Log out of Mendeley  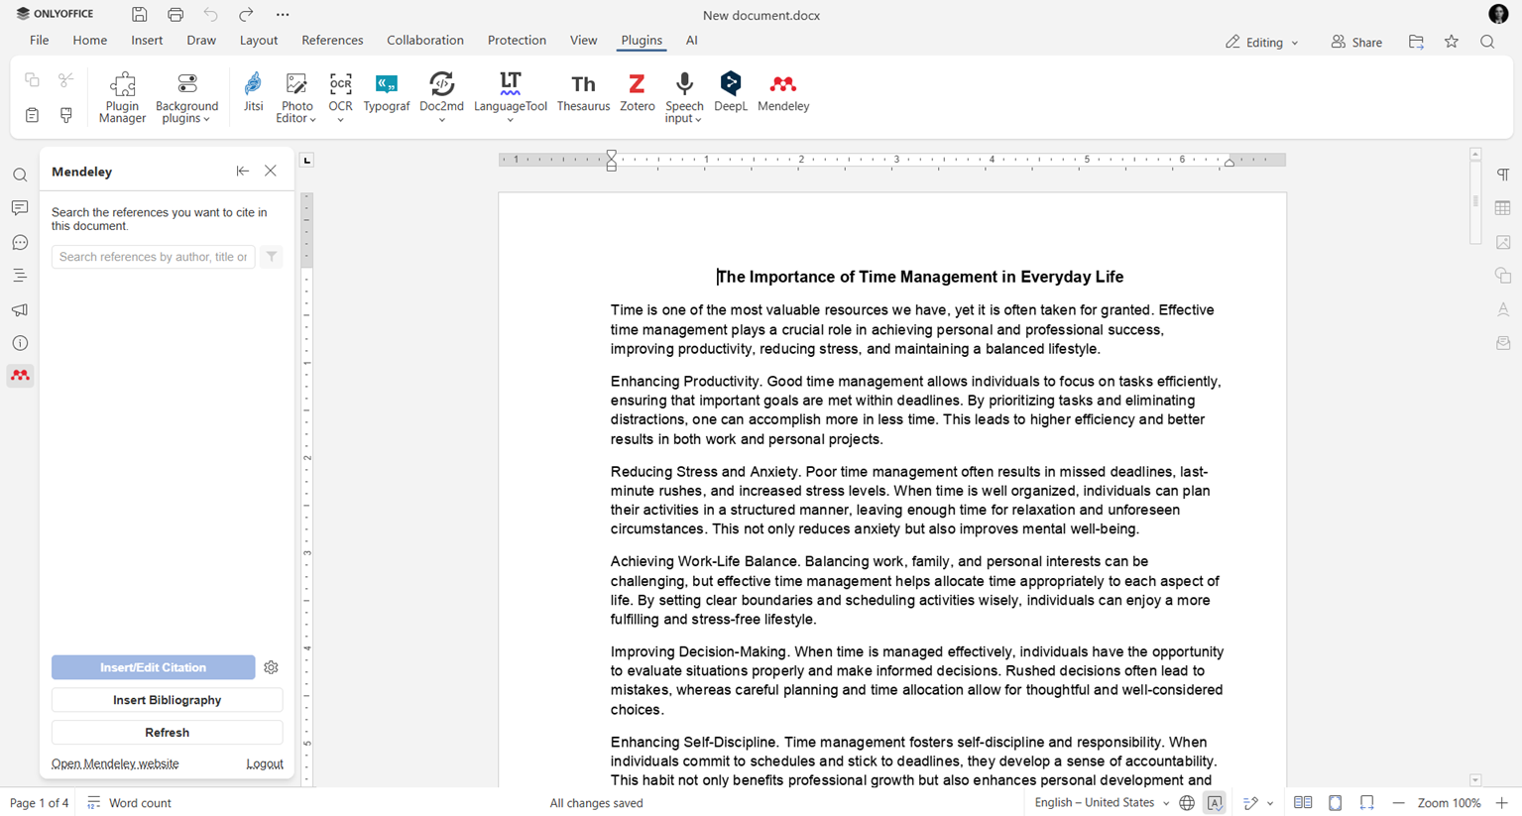tap(265, 764)
